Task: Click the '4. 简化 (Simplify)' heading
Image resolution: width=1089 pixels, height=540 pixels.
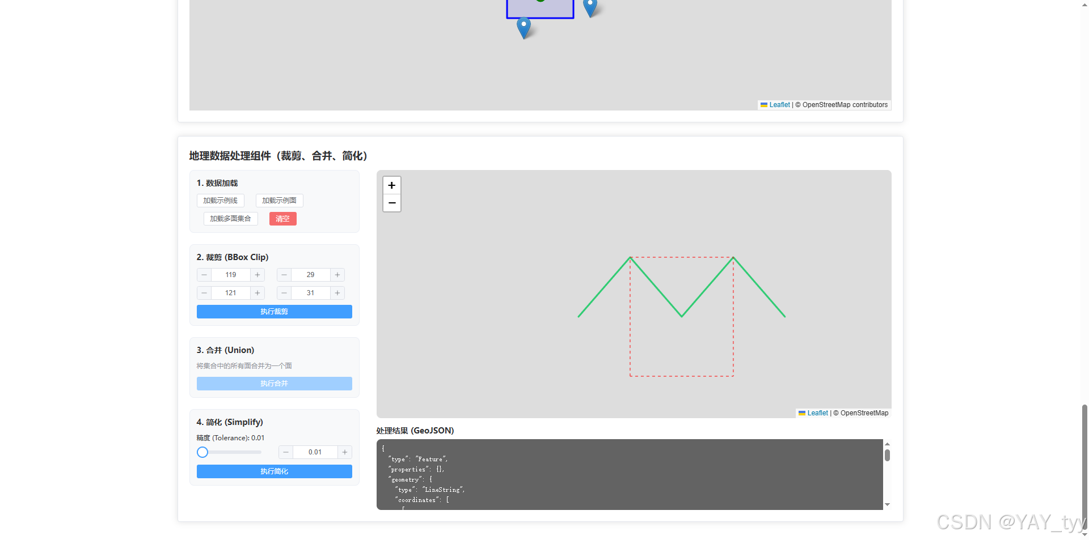Action: click(230, 422)
